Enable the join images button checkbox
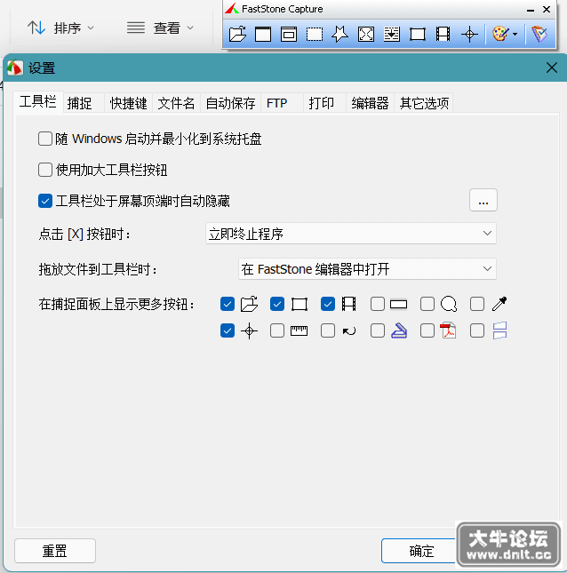This screenshot has height=573, width=567. [x=477, y=331]
